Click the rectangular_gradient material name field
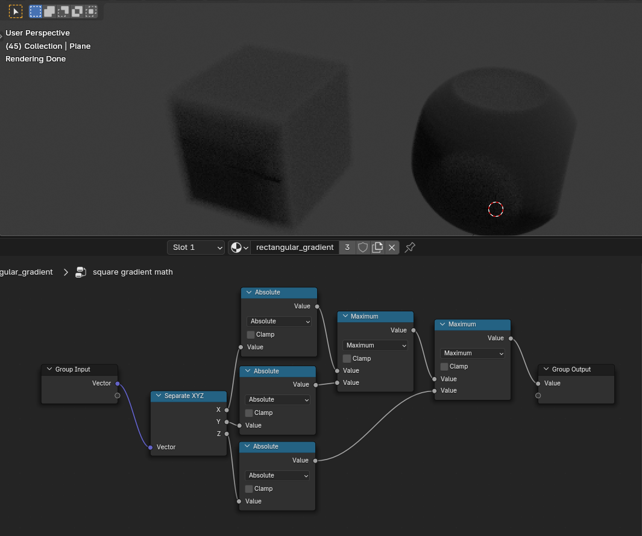 click(295, 248)
